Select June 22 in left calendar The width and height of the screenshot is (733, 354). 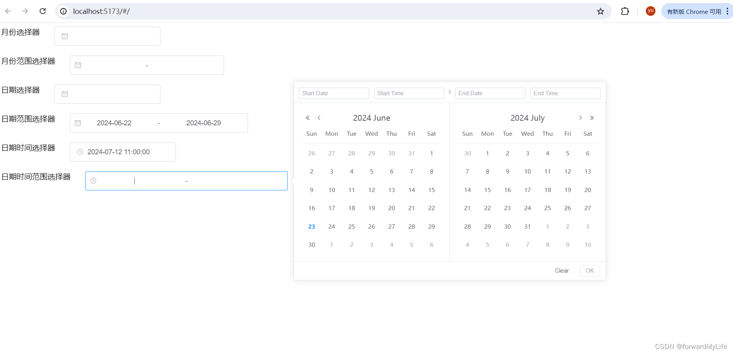coord(432,208)
